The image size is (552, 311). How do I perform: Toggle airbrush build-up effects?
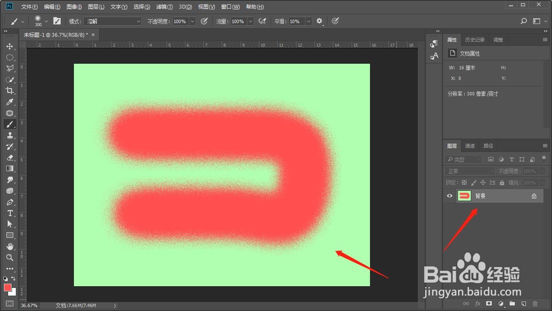263,21
